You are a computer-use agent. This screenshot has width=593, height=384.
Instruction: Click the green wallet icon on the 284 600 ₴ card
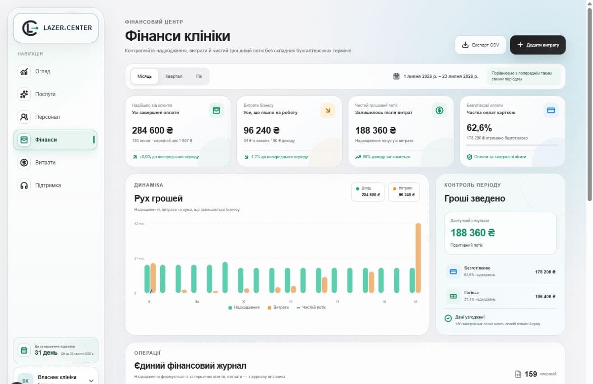(216, 110)
